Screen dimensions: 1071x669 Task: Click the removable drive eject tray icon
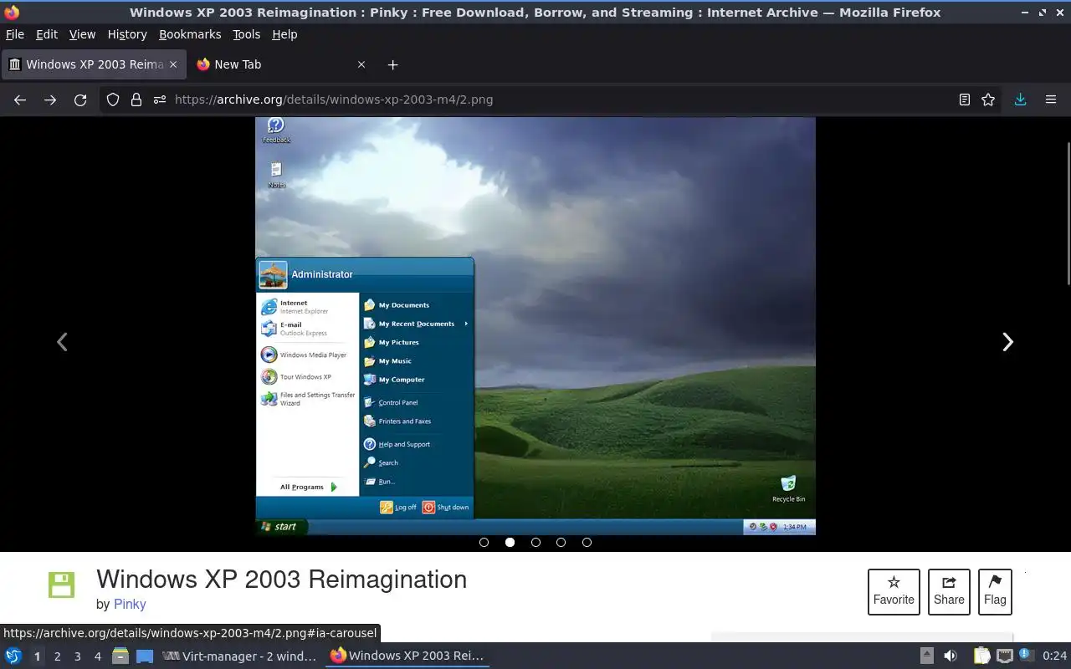click(927, 656)
